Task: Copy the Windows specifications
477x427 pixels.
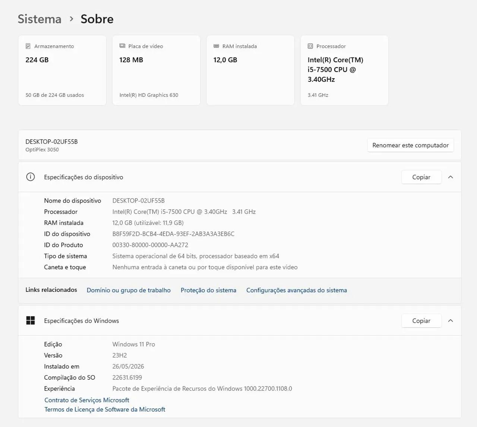Action: pos(421,321)
